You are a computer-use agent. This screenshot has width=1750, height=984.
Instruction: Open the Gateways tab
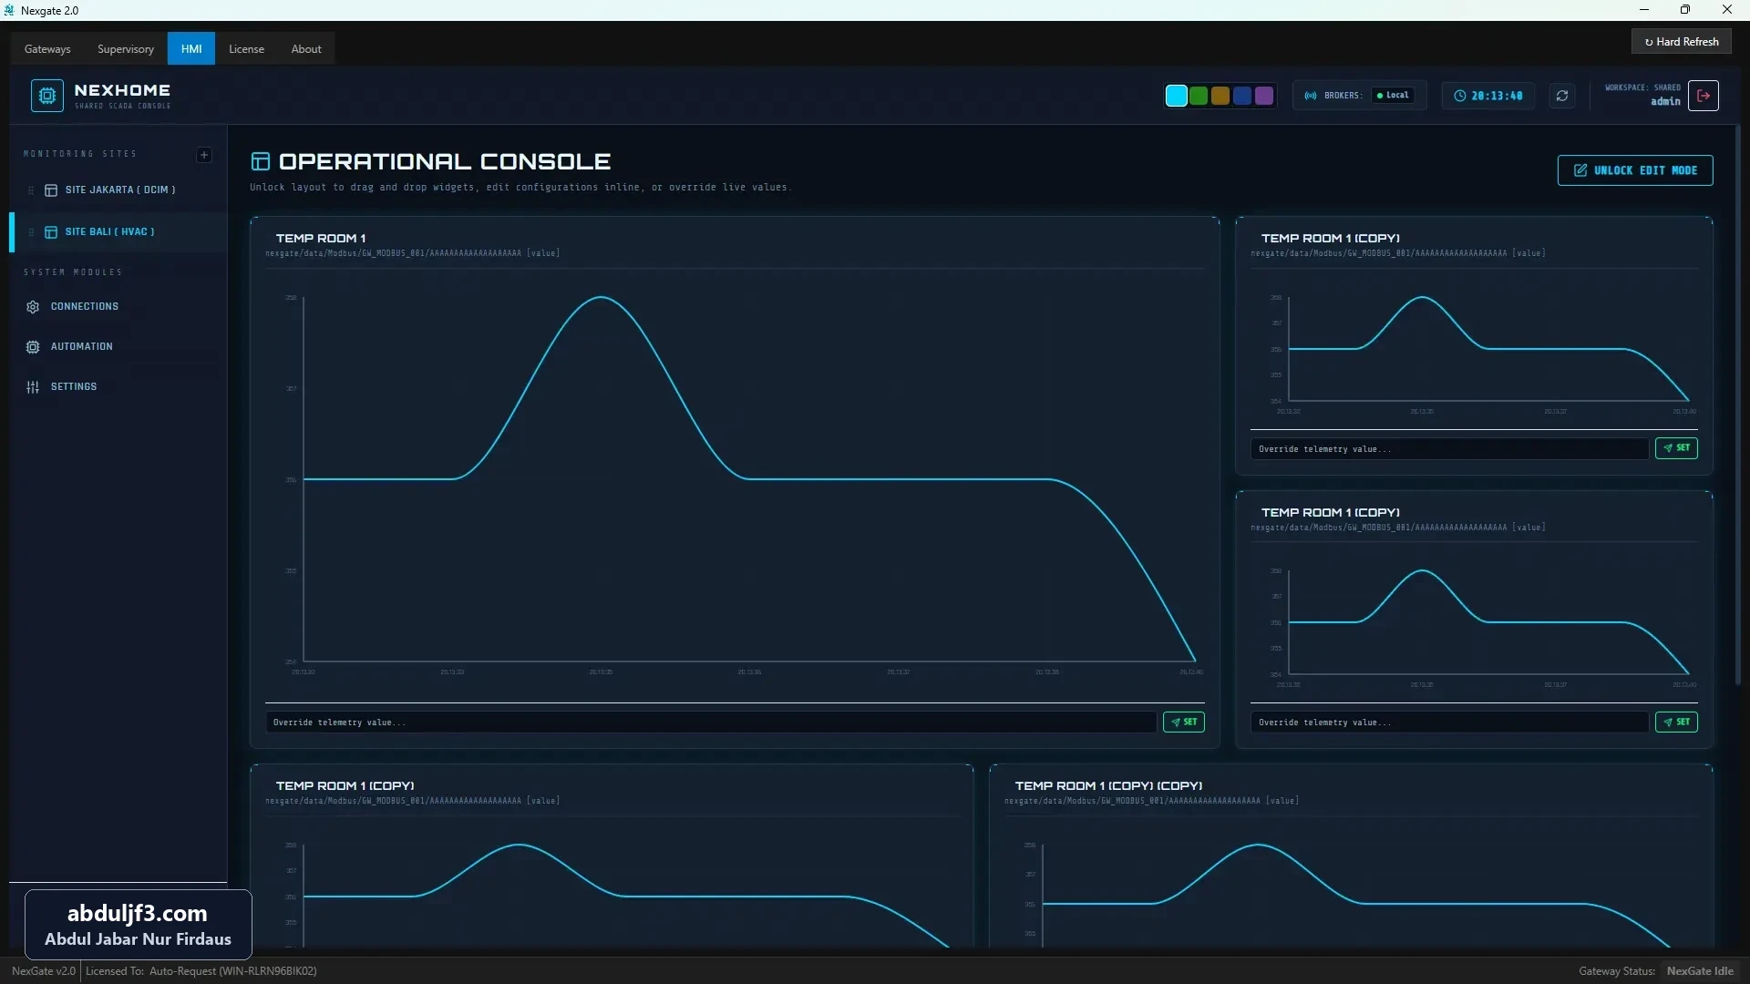click(x=47, y=49)
